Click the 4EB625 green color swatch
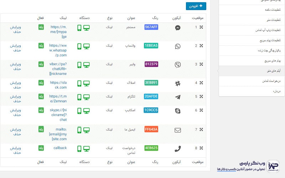 coord(151,148)
